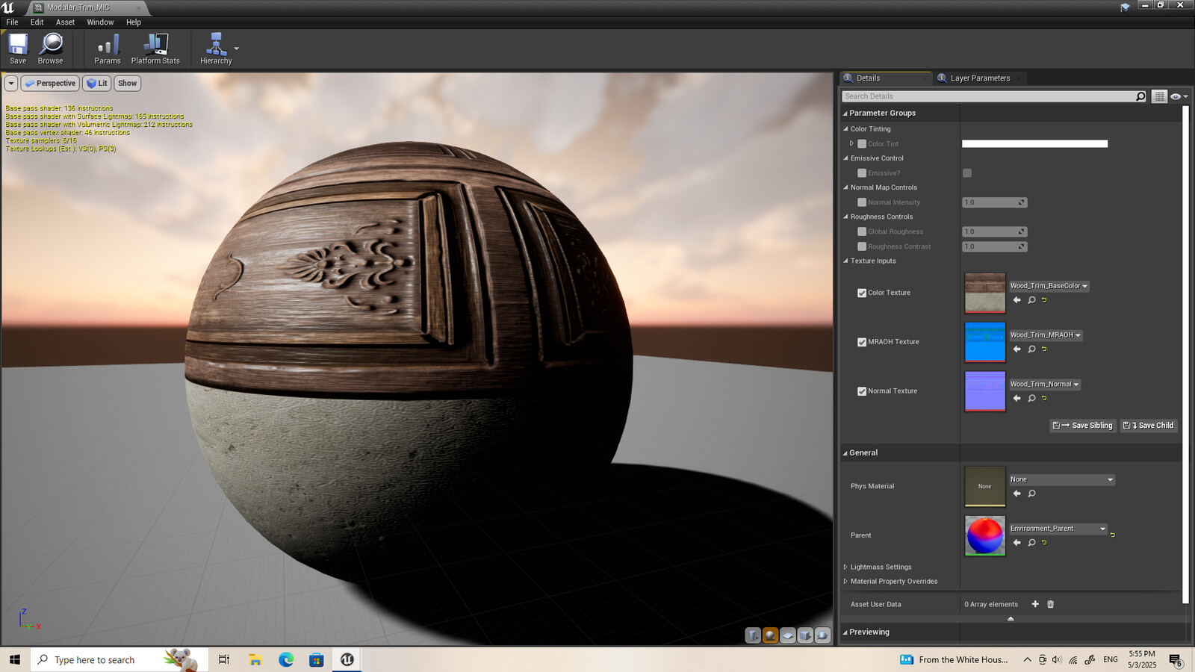Remove all Asset User Data elements
The image size is (1195, 672).
tap(1050, 604)
